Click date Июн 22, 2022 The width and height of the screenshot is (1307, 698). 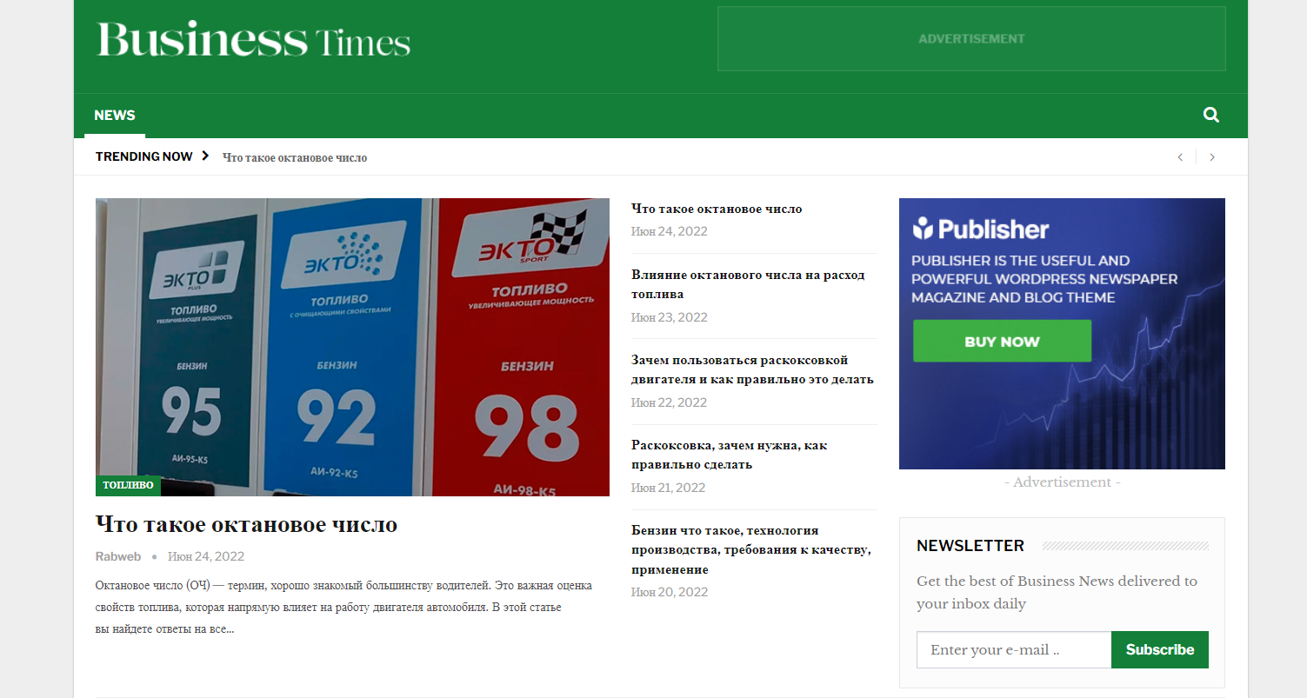(670, 402)
